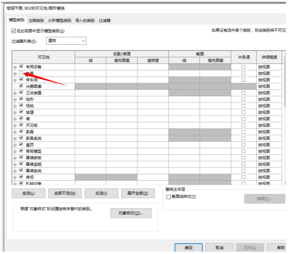Open the 过滤器列表 dropdown showing 建筑
The height and width of the screenshot is (254, 289).
pyautogui.click(x=66, y=41)
